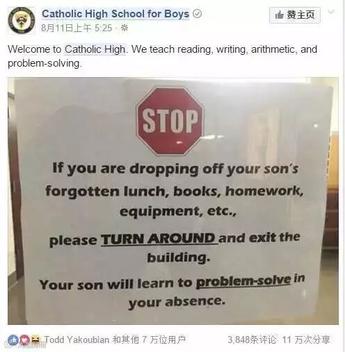The height and width of the screenshot is (352, 345).
Task: Click the problem-solve underlined text in photo
Action: [x=243, y=281]
